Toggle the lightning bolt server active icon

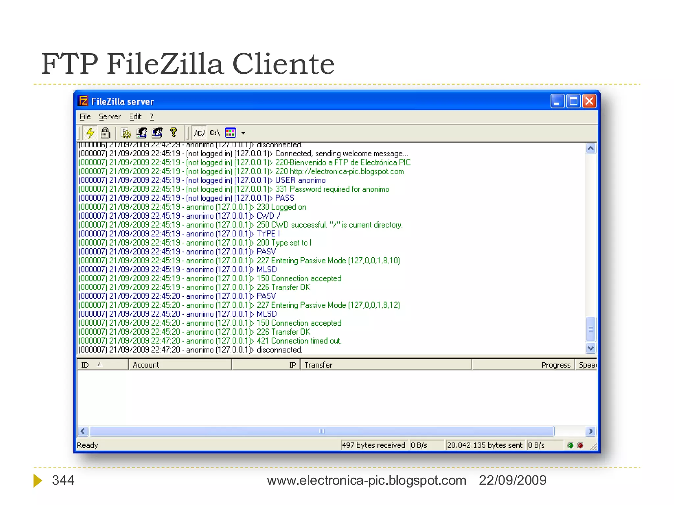click(x=90, y=133)
